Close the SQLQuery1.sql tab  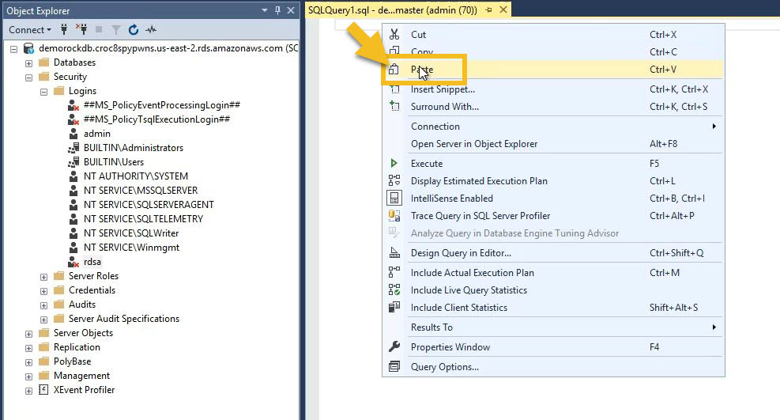click(x=503, y=10)
